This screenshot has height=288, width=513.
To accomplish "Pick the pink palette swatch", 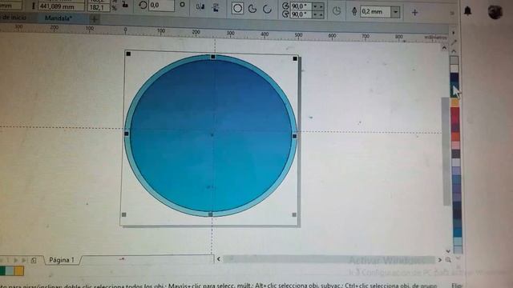I will click(456, 145).
